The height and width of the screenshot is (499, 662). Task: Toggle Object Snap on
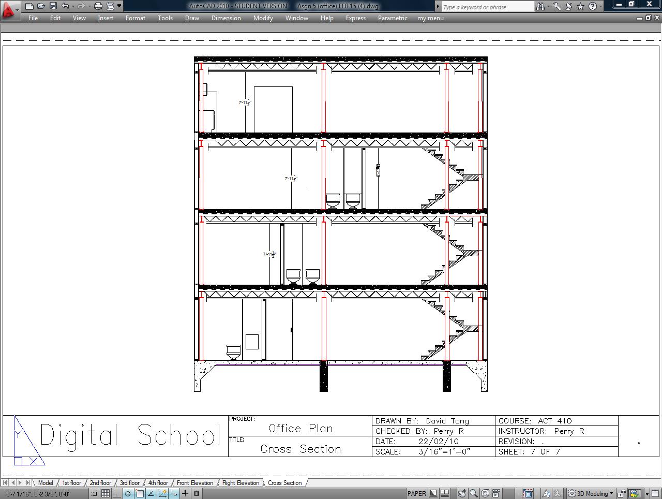[x=140, y=493]
